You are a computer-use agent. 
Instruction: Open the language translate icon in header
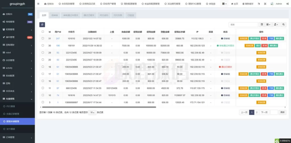pos(259,4)
